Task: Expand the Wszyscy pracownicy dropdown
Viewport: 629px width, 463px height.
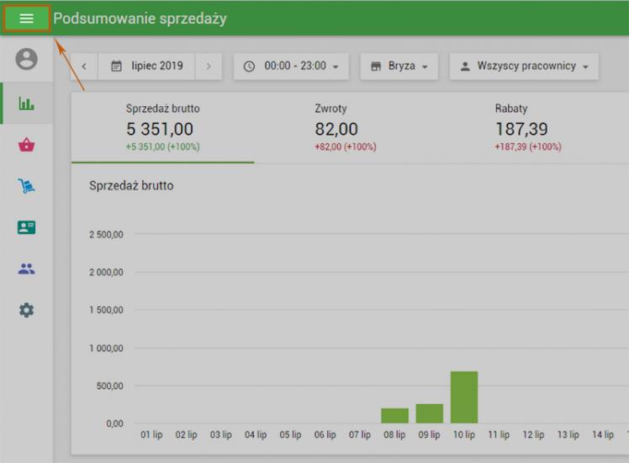Action: click(x=524, y=67)
